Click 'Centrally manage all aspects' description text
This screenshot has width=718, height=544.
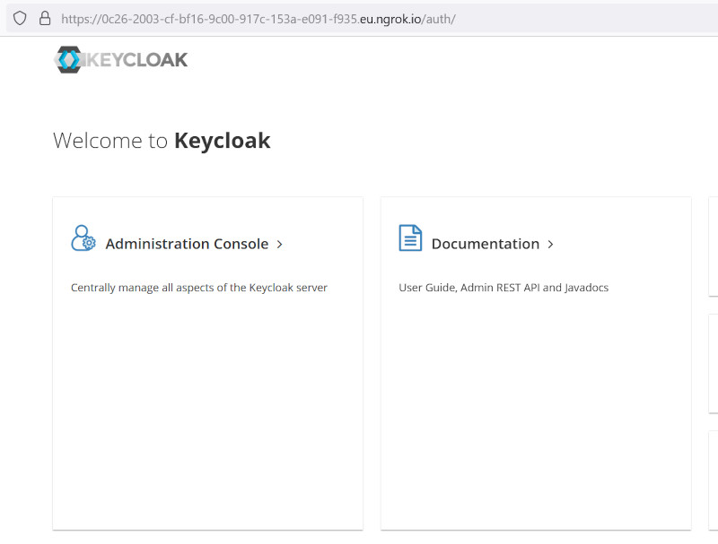click(198, 288)
